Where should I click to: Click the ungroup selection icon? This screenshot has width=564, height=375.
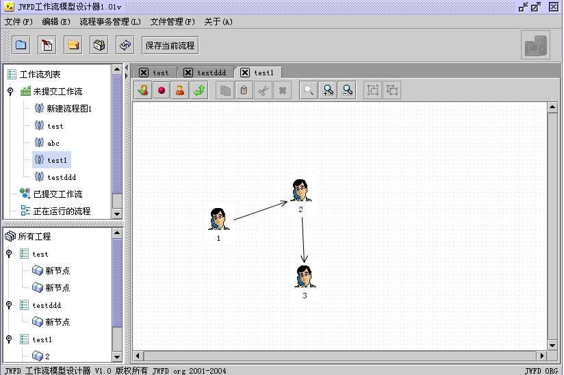(x=392, y=90)
